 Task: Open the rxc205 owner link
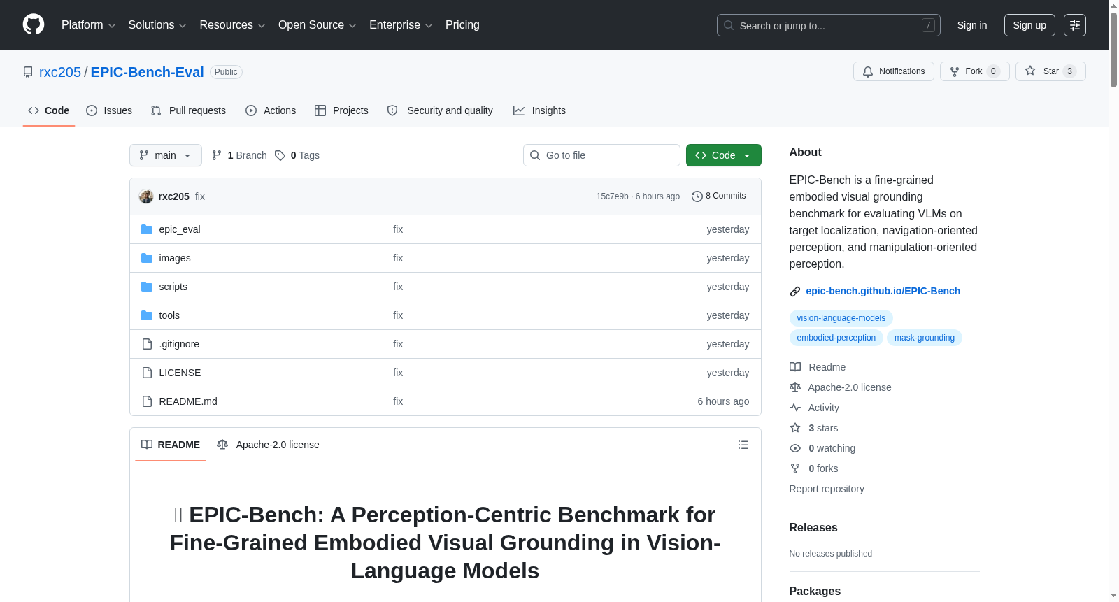click(x=60, y=72)
